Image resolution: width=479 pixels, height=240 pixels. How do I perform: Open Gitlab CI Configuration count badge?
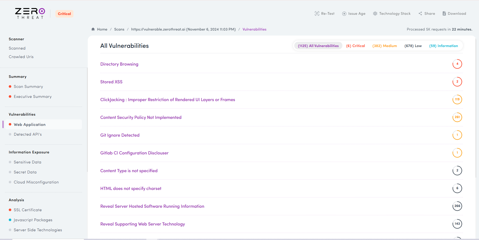click(457, 153)
